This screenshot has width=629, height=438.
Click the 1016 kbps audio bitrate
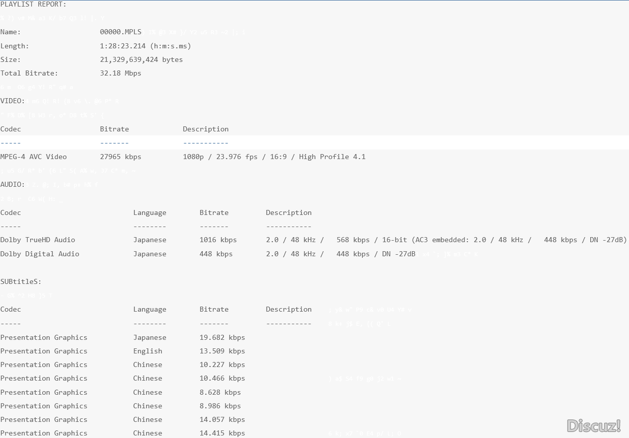pos(218,240)
